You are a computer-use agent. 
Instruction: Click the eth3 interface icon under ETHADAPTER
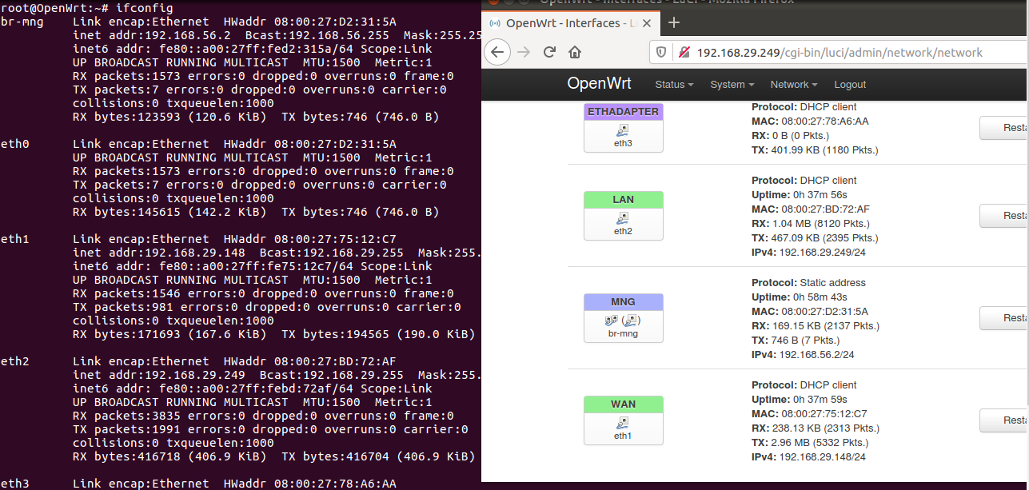point(623,129)
